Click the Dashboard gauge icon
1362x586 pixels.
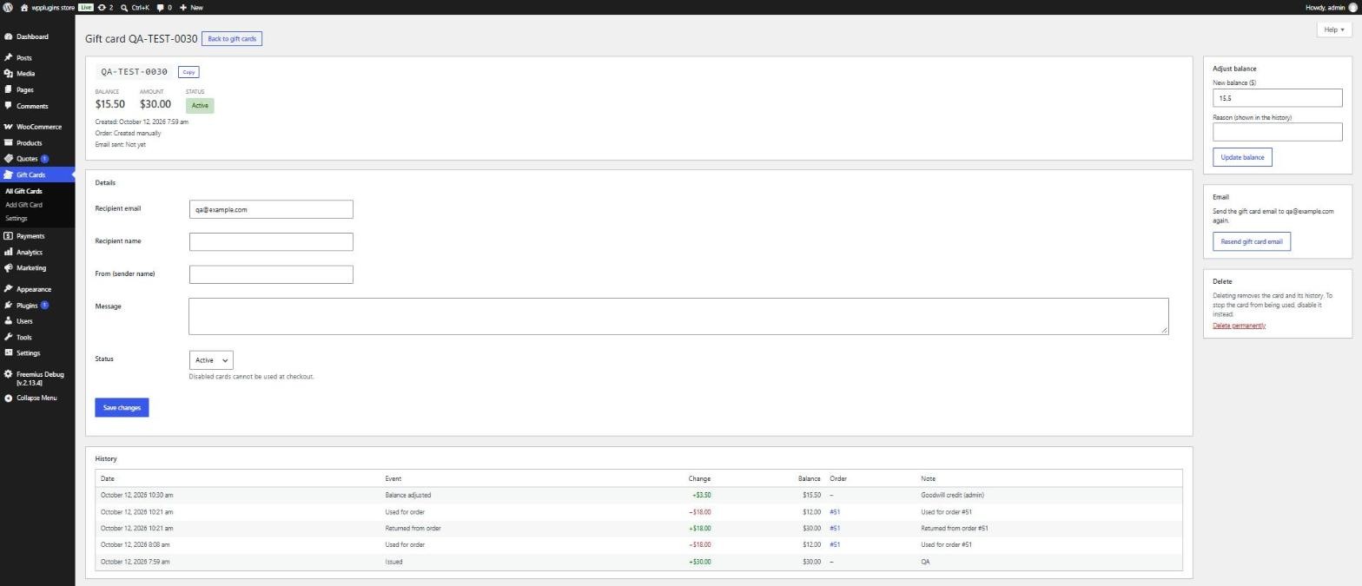(x=8, y=37)
